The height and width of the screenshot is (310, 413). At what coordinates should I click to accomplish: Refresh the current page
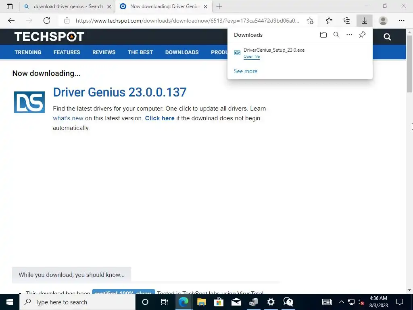(47, 21)
